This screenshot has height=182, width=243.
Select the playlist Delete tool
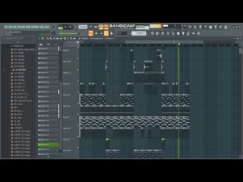point(54,38)
